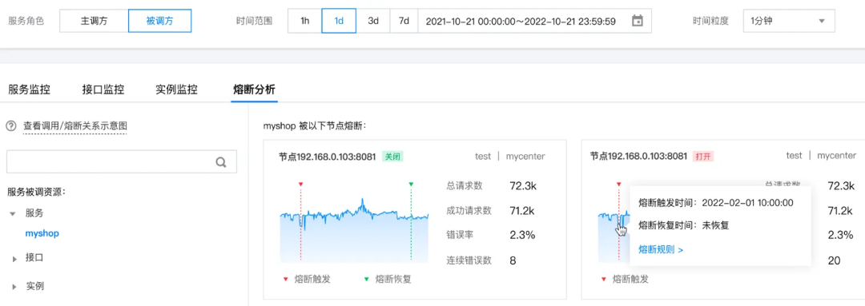Collapse the 服务 tree node
Viewport: 865px width, 306px height.
tap(13, 213)
